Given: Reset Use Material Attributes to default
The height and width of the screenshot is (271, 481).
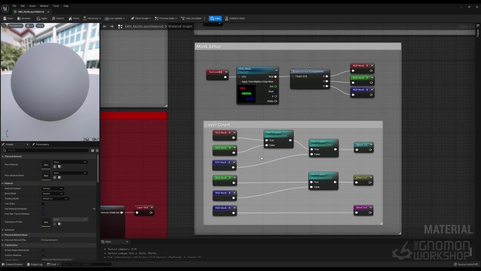Looking at the screenshot, I should [x=94, y=209].
